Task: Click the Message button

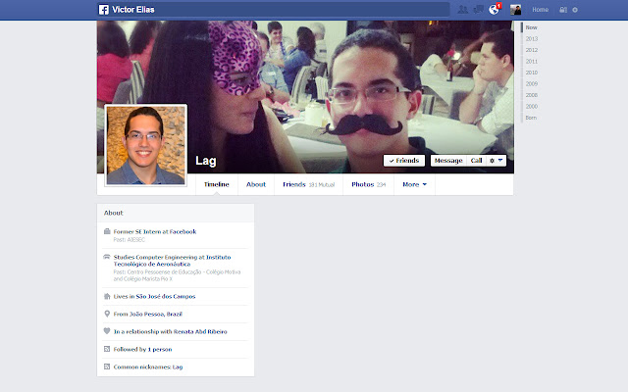Action: [x=448, y=161]
